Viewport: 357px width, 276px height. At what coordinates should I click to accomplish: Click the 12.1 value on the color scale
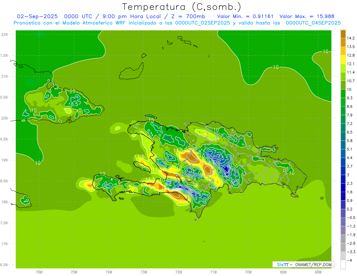[x=351, y=64]
